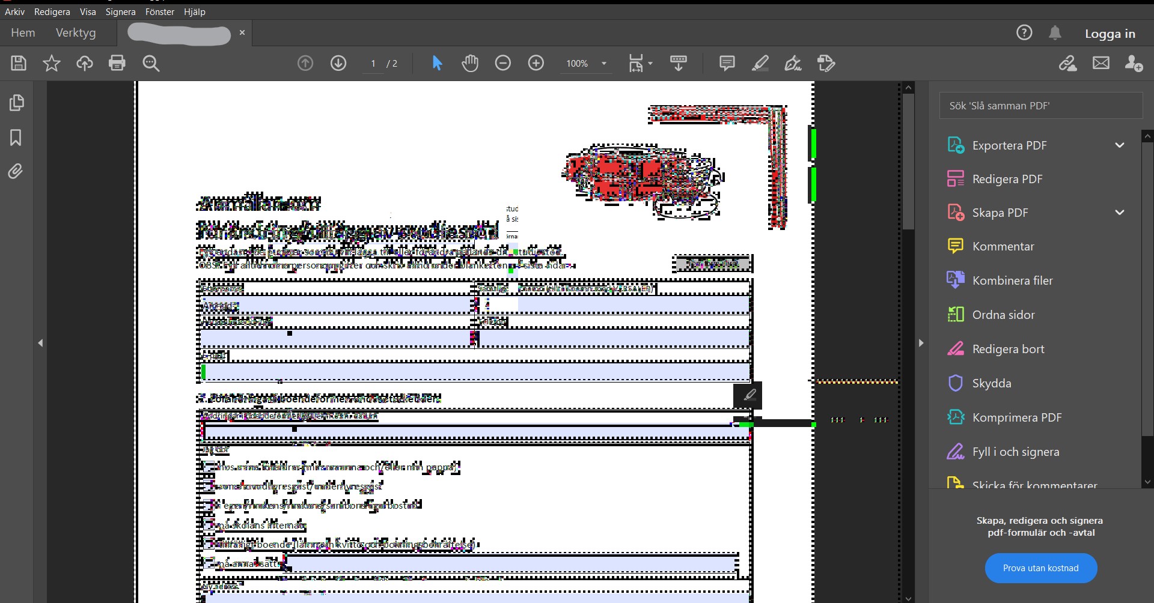Click the Prova utan kostnad button
Image resolution: width=1154 pixels, height=603 pixels.
tap(1041, 568)
